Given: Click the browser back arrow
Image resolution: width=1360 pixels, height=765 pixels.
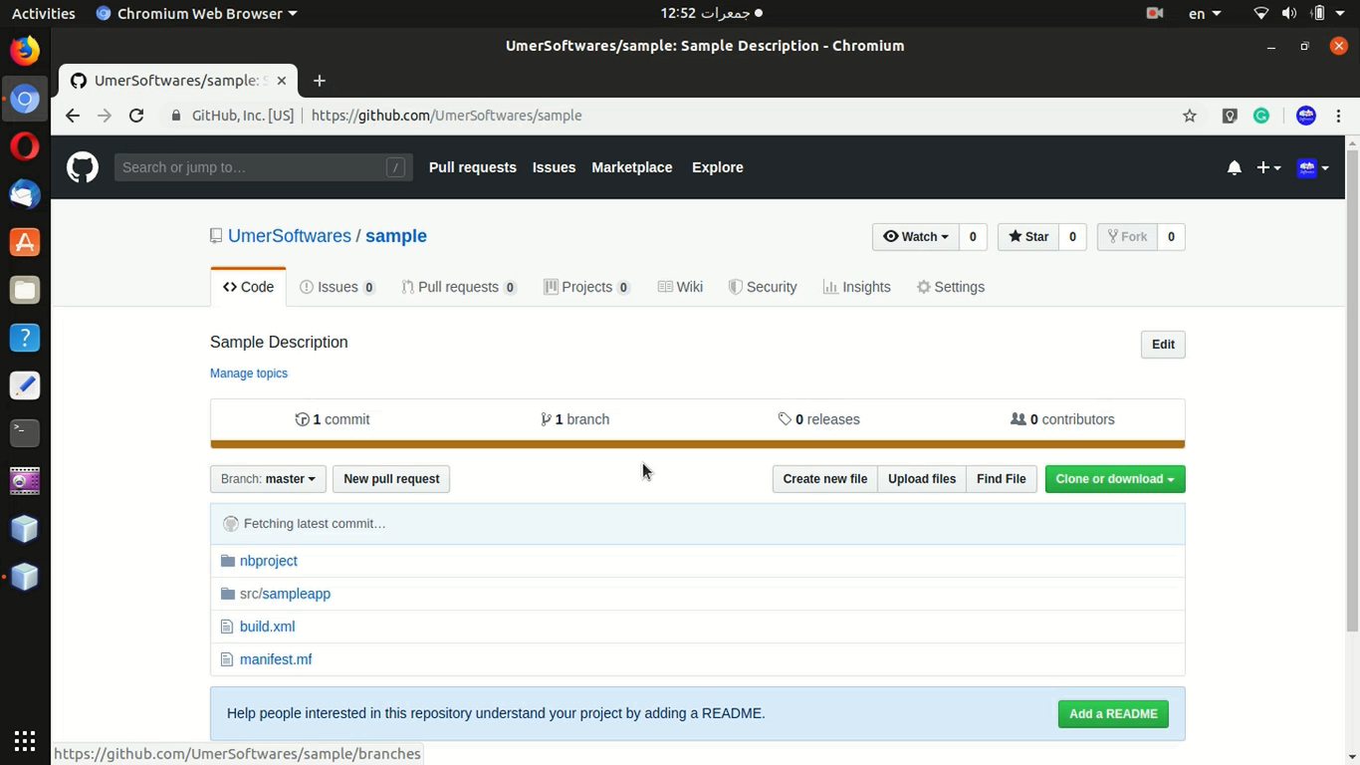Looking at the screenshot, I should pyautogui.click(x=73, y=116).
